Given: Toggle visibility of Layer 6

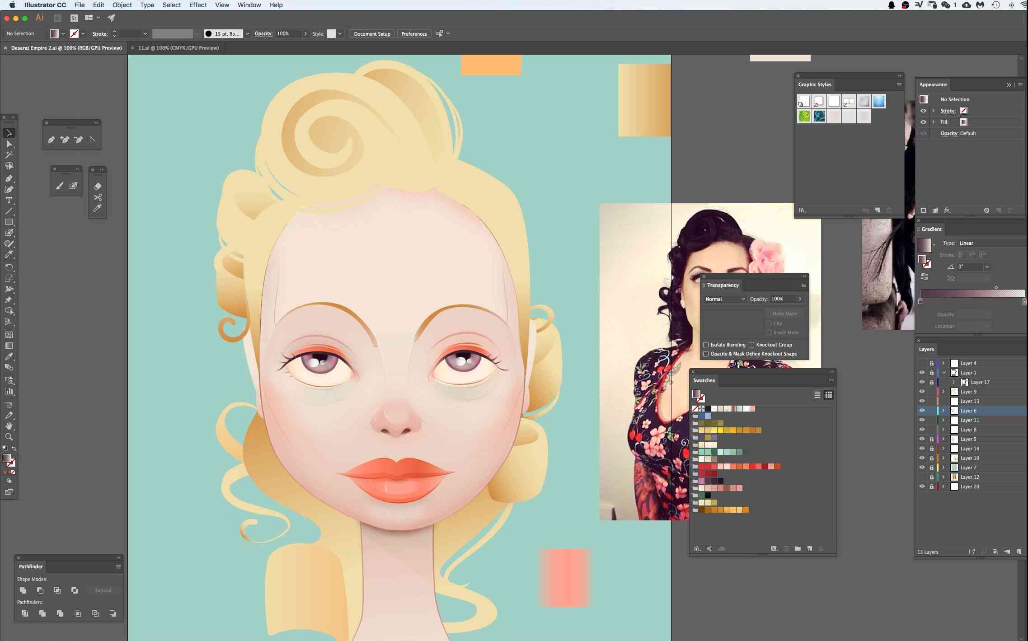Looking at the screenshot, I should coord(921,410).
